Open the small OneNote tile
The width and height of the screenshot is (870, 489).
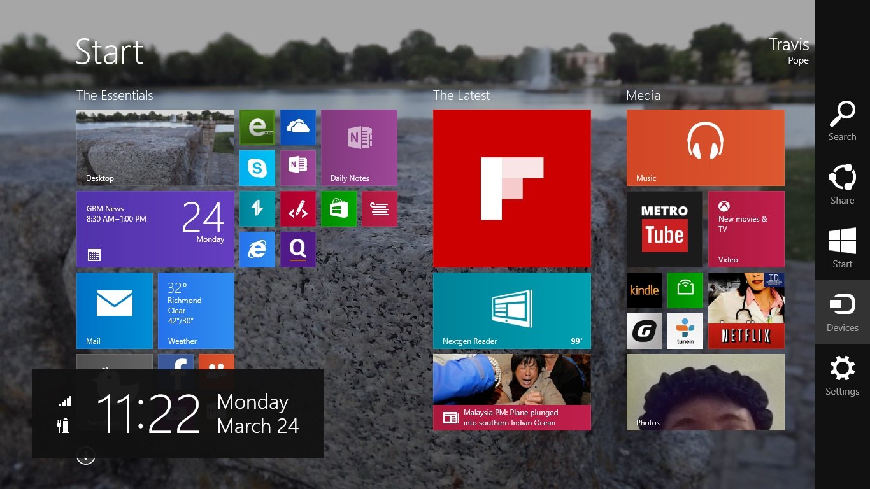(298, 168)
